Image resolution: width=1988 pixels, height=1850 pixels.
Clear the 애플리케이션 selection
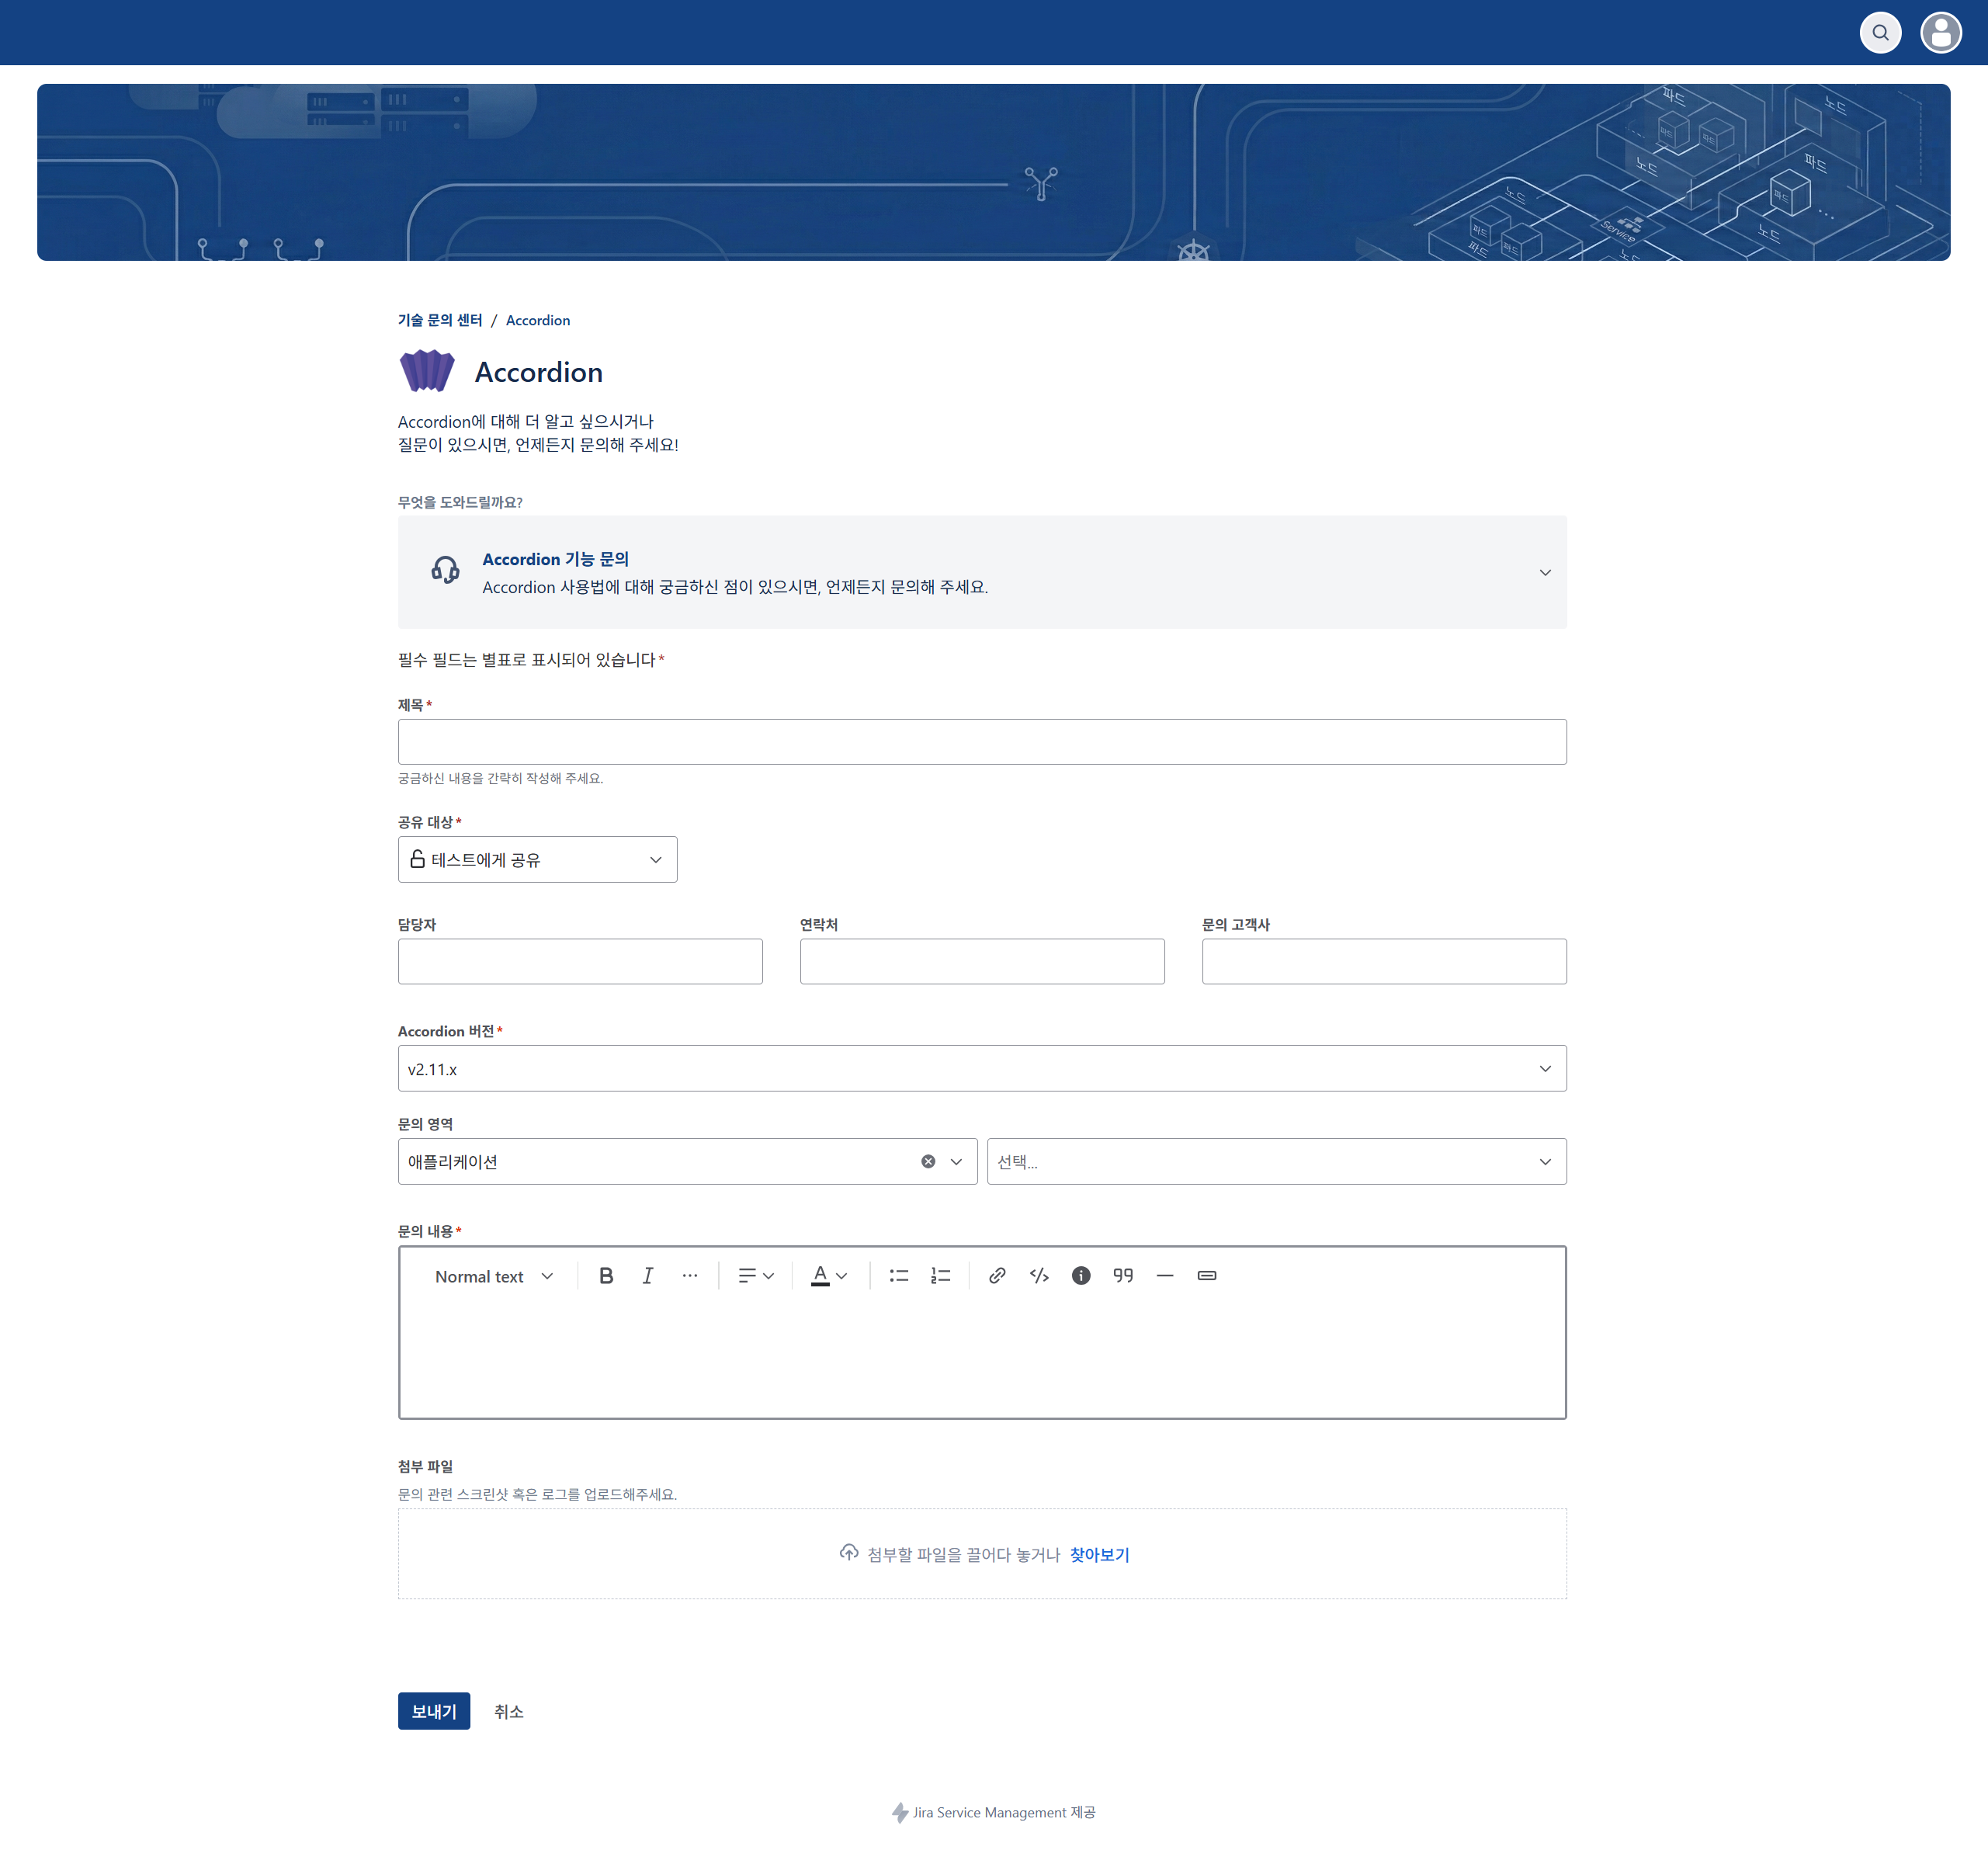pyautogui.click(x=928, y=1161)
